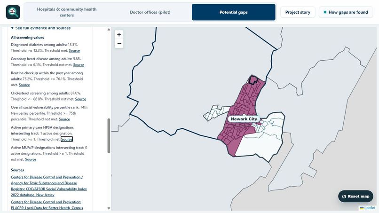This screenshot has height=213, width=379.
Task: Click 'Diagnosed diabetes among adults' text
Action: click(x=39, y=45)
